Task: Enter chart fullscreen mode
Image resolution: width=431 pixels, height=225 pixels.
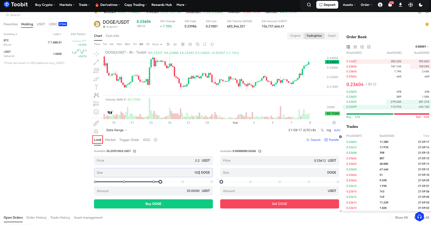Action: [x=205, y=44]
